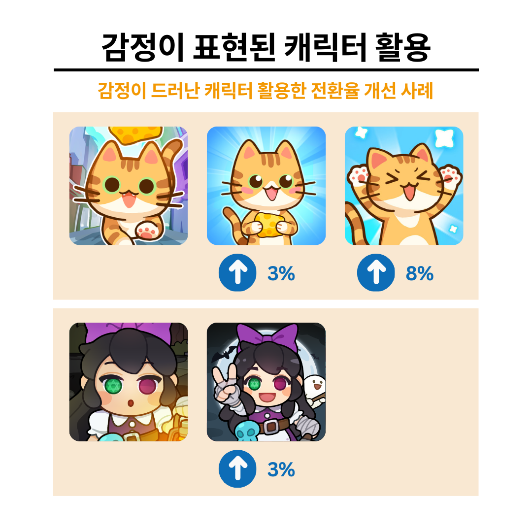532x532 pixels.
Task: Select the cat icon holding a cheese block
Action: pos(266,186)
